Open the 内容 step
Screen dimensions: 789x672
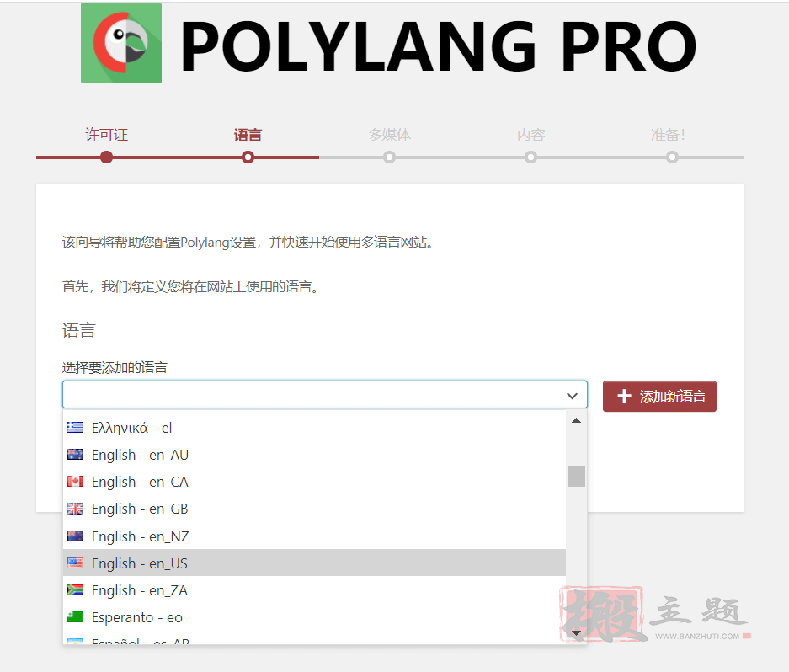click(530, 135)
